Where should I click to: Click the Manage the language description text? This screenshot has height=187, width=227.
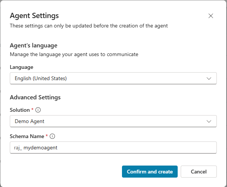(x=74, y=54)
